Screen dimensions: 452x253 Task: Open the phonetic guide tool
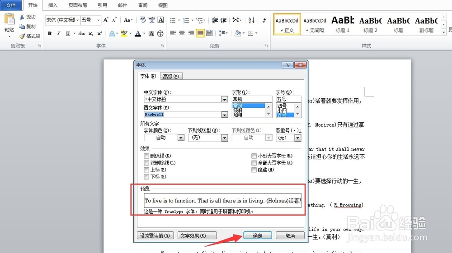click(151, 20)
